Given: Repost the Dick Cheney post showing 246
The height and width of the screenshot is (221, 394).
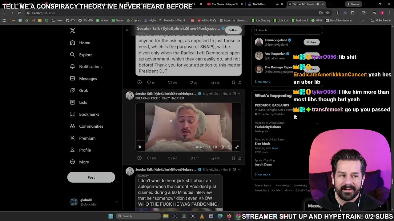Looking at the screenshot, I should pos(172,158).
